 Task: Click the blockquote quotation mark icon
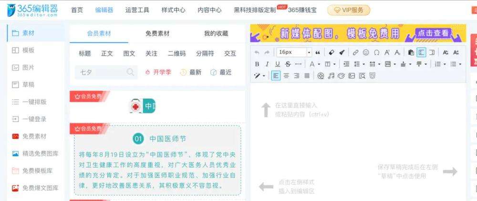pyautogui.click(x=318, y=52)
